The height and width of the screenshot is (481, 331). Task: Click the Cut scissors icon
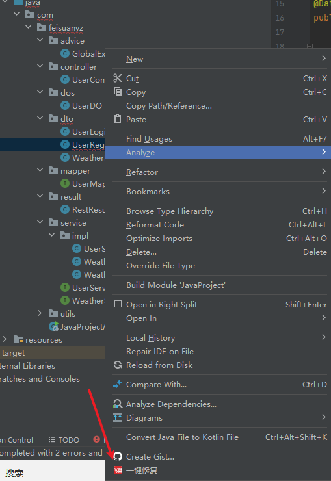[118, 78]
